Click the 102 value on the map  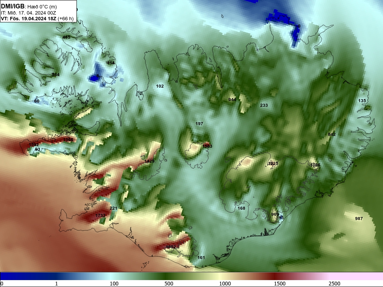160,86
